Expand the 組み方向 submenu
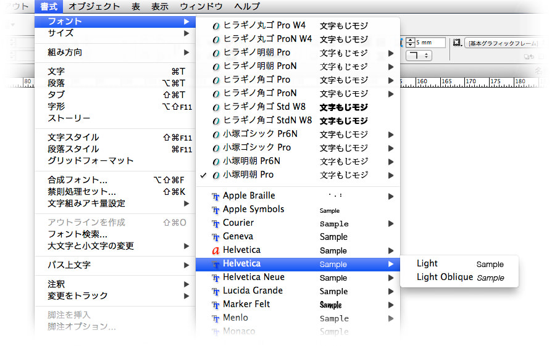Image resolution: width=552 pixels, height=346 pixels. point(115,52)
